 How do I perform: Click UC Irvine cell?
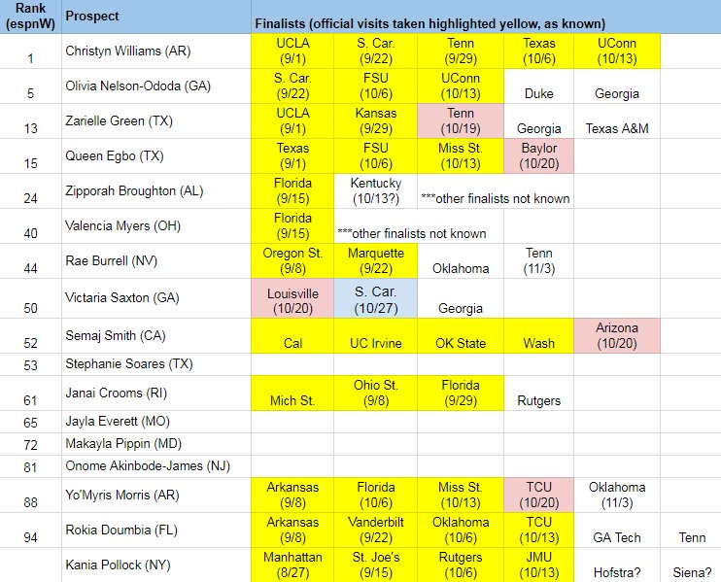tap(376, 335)
